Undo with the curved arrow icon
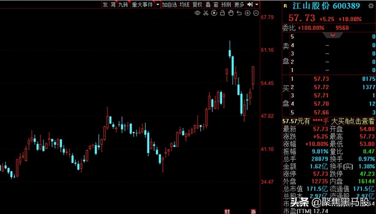 pos(239,13)
